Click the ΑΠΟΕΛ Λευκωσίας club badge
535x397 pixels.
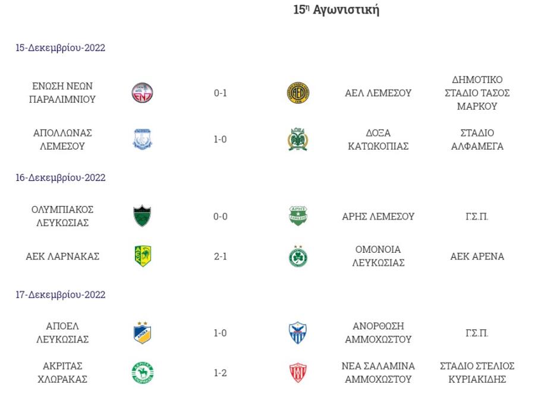142,333
